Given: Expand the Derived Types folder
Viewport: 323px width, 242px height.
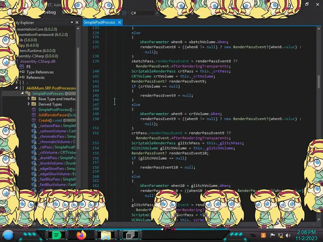Looking at the screenshot, I should (x=29, y=104).
